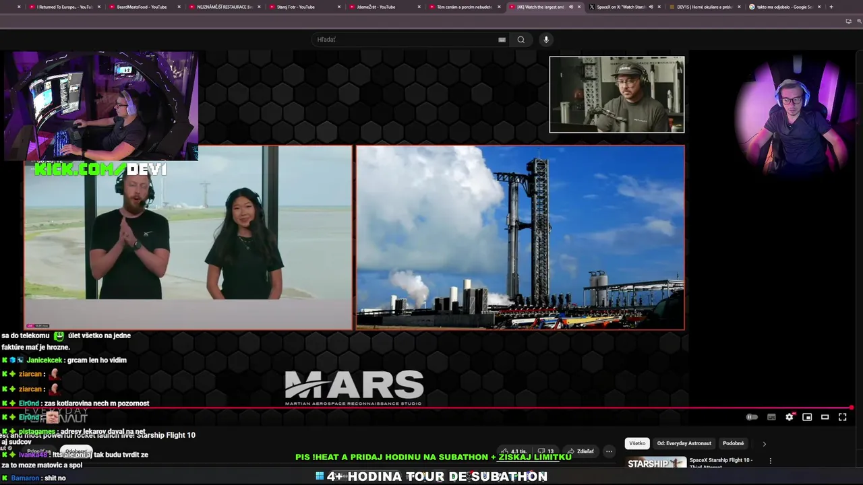The height and width of the screenshot is (485, 863).
Task: Close the 'BeardMeatsFood - YouTube' tab
Action: [179, 7]
